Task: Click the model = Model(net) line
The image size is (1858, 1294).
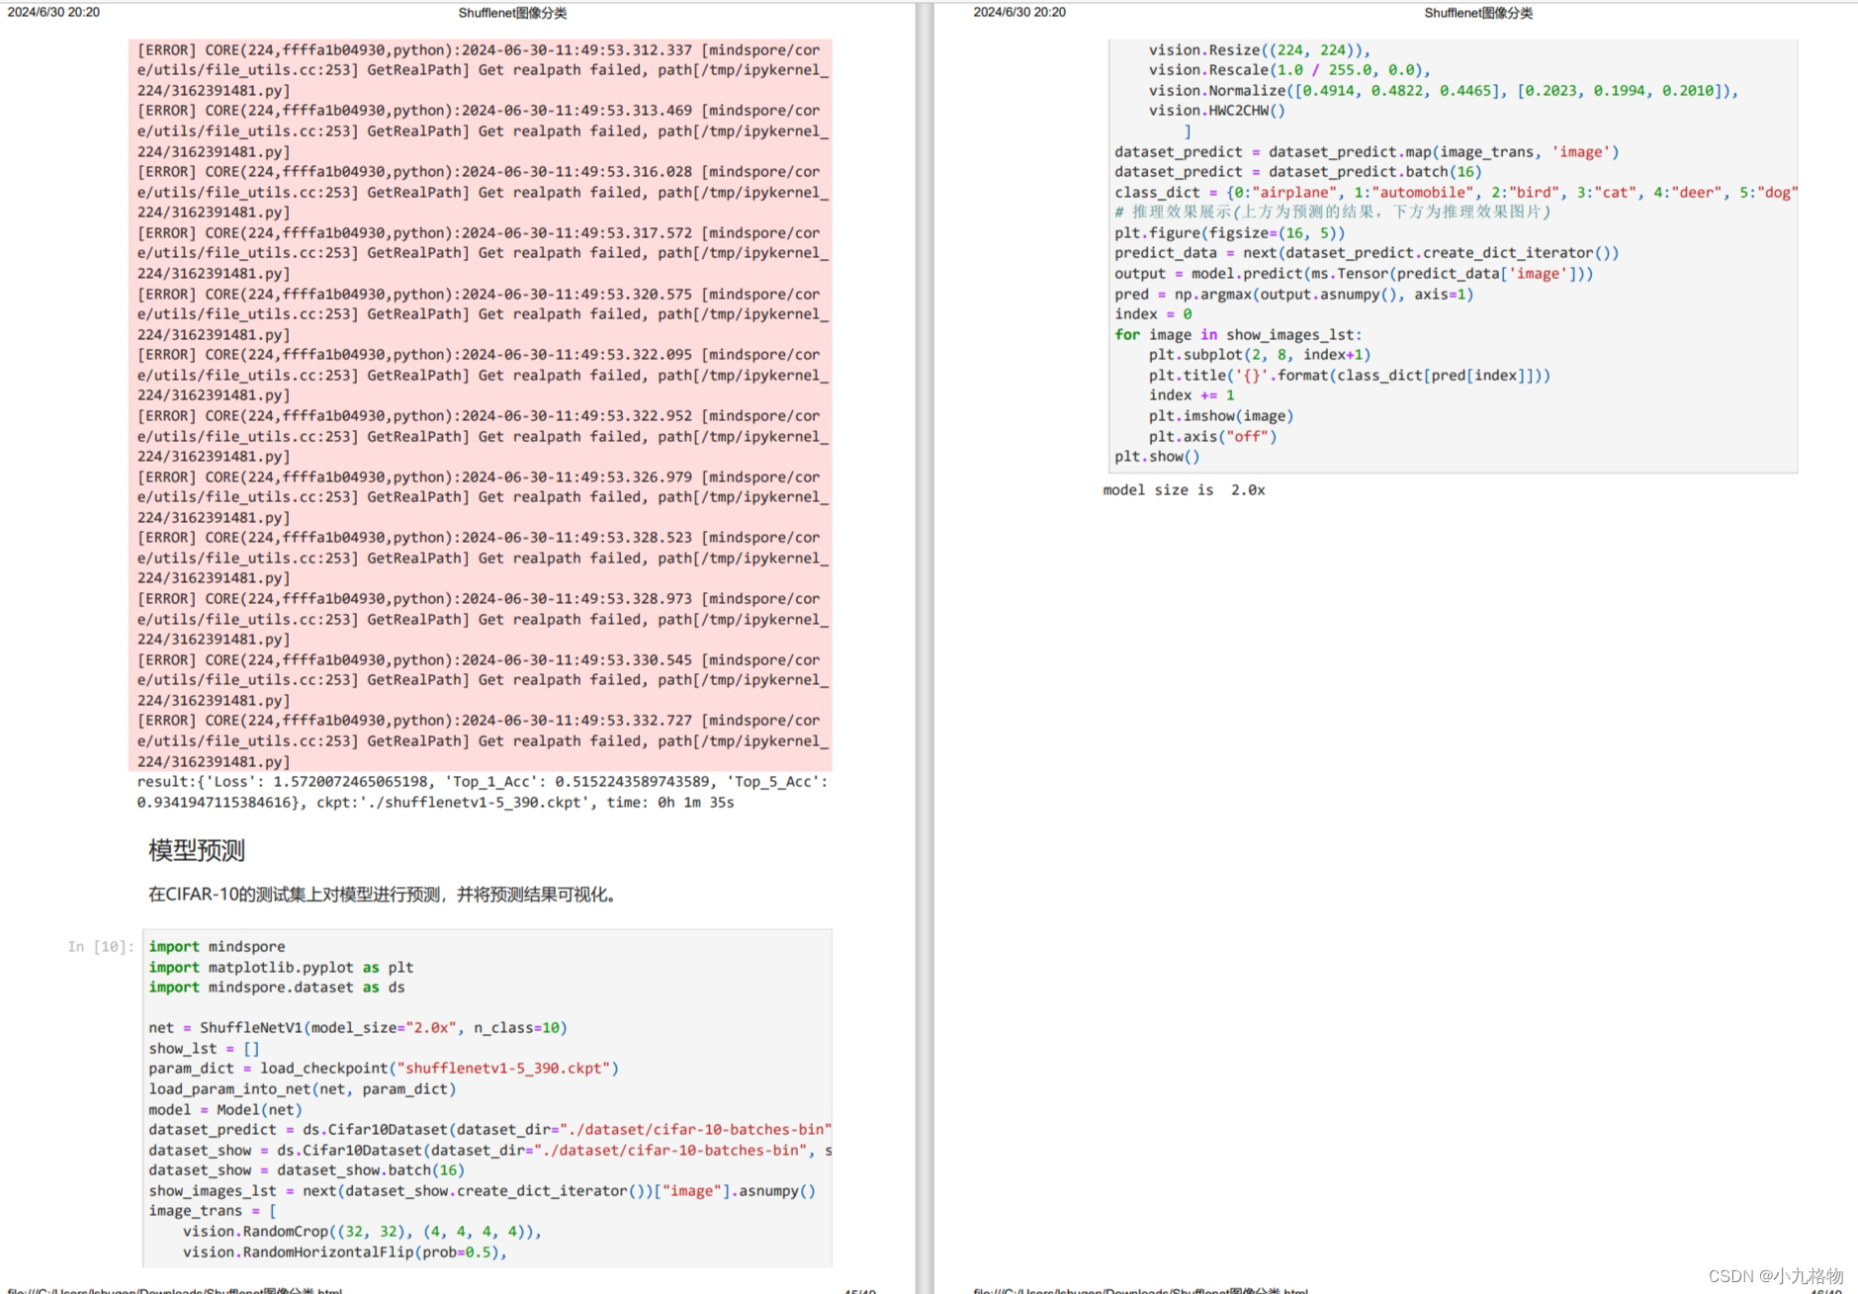Action: tap(225, 1110)
